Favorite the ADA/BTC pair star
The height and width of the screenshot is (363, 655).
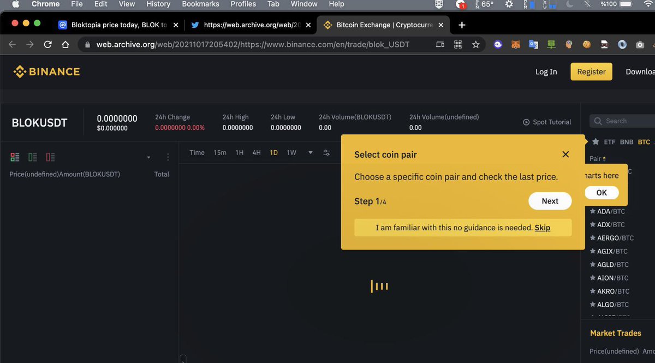[593, 211]
